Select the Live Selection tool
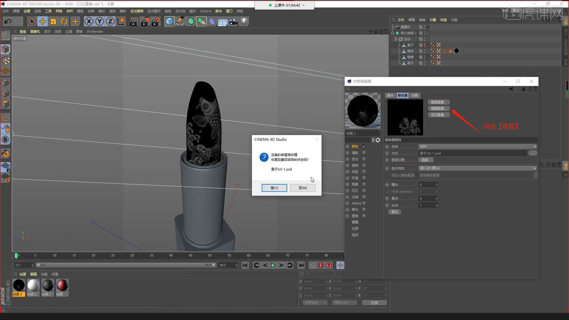 point(32,21)
